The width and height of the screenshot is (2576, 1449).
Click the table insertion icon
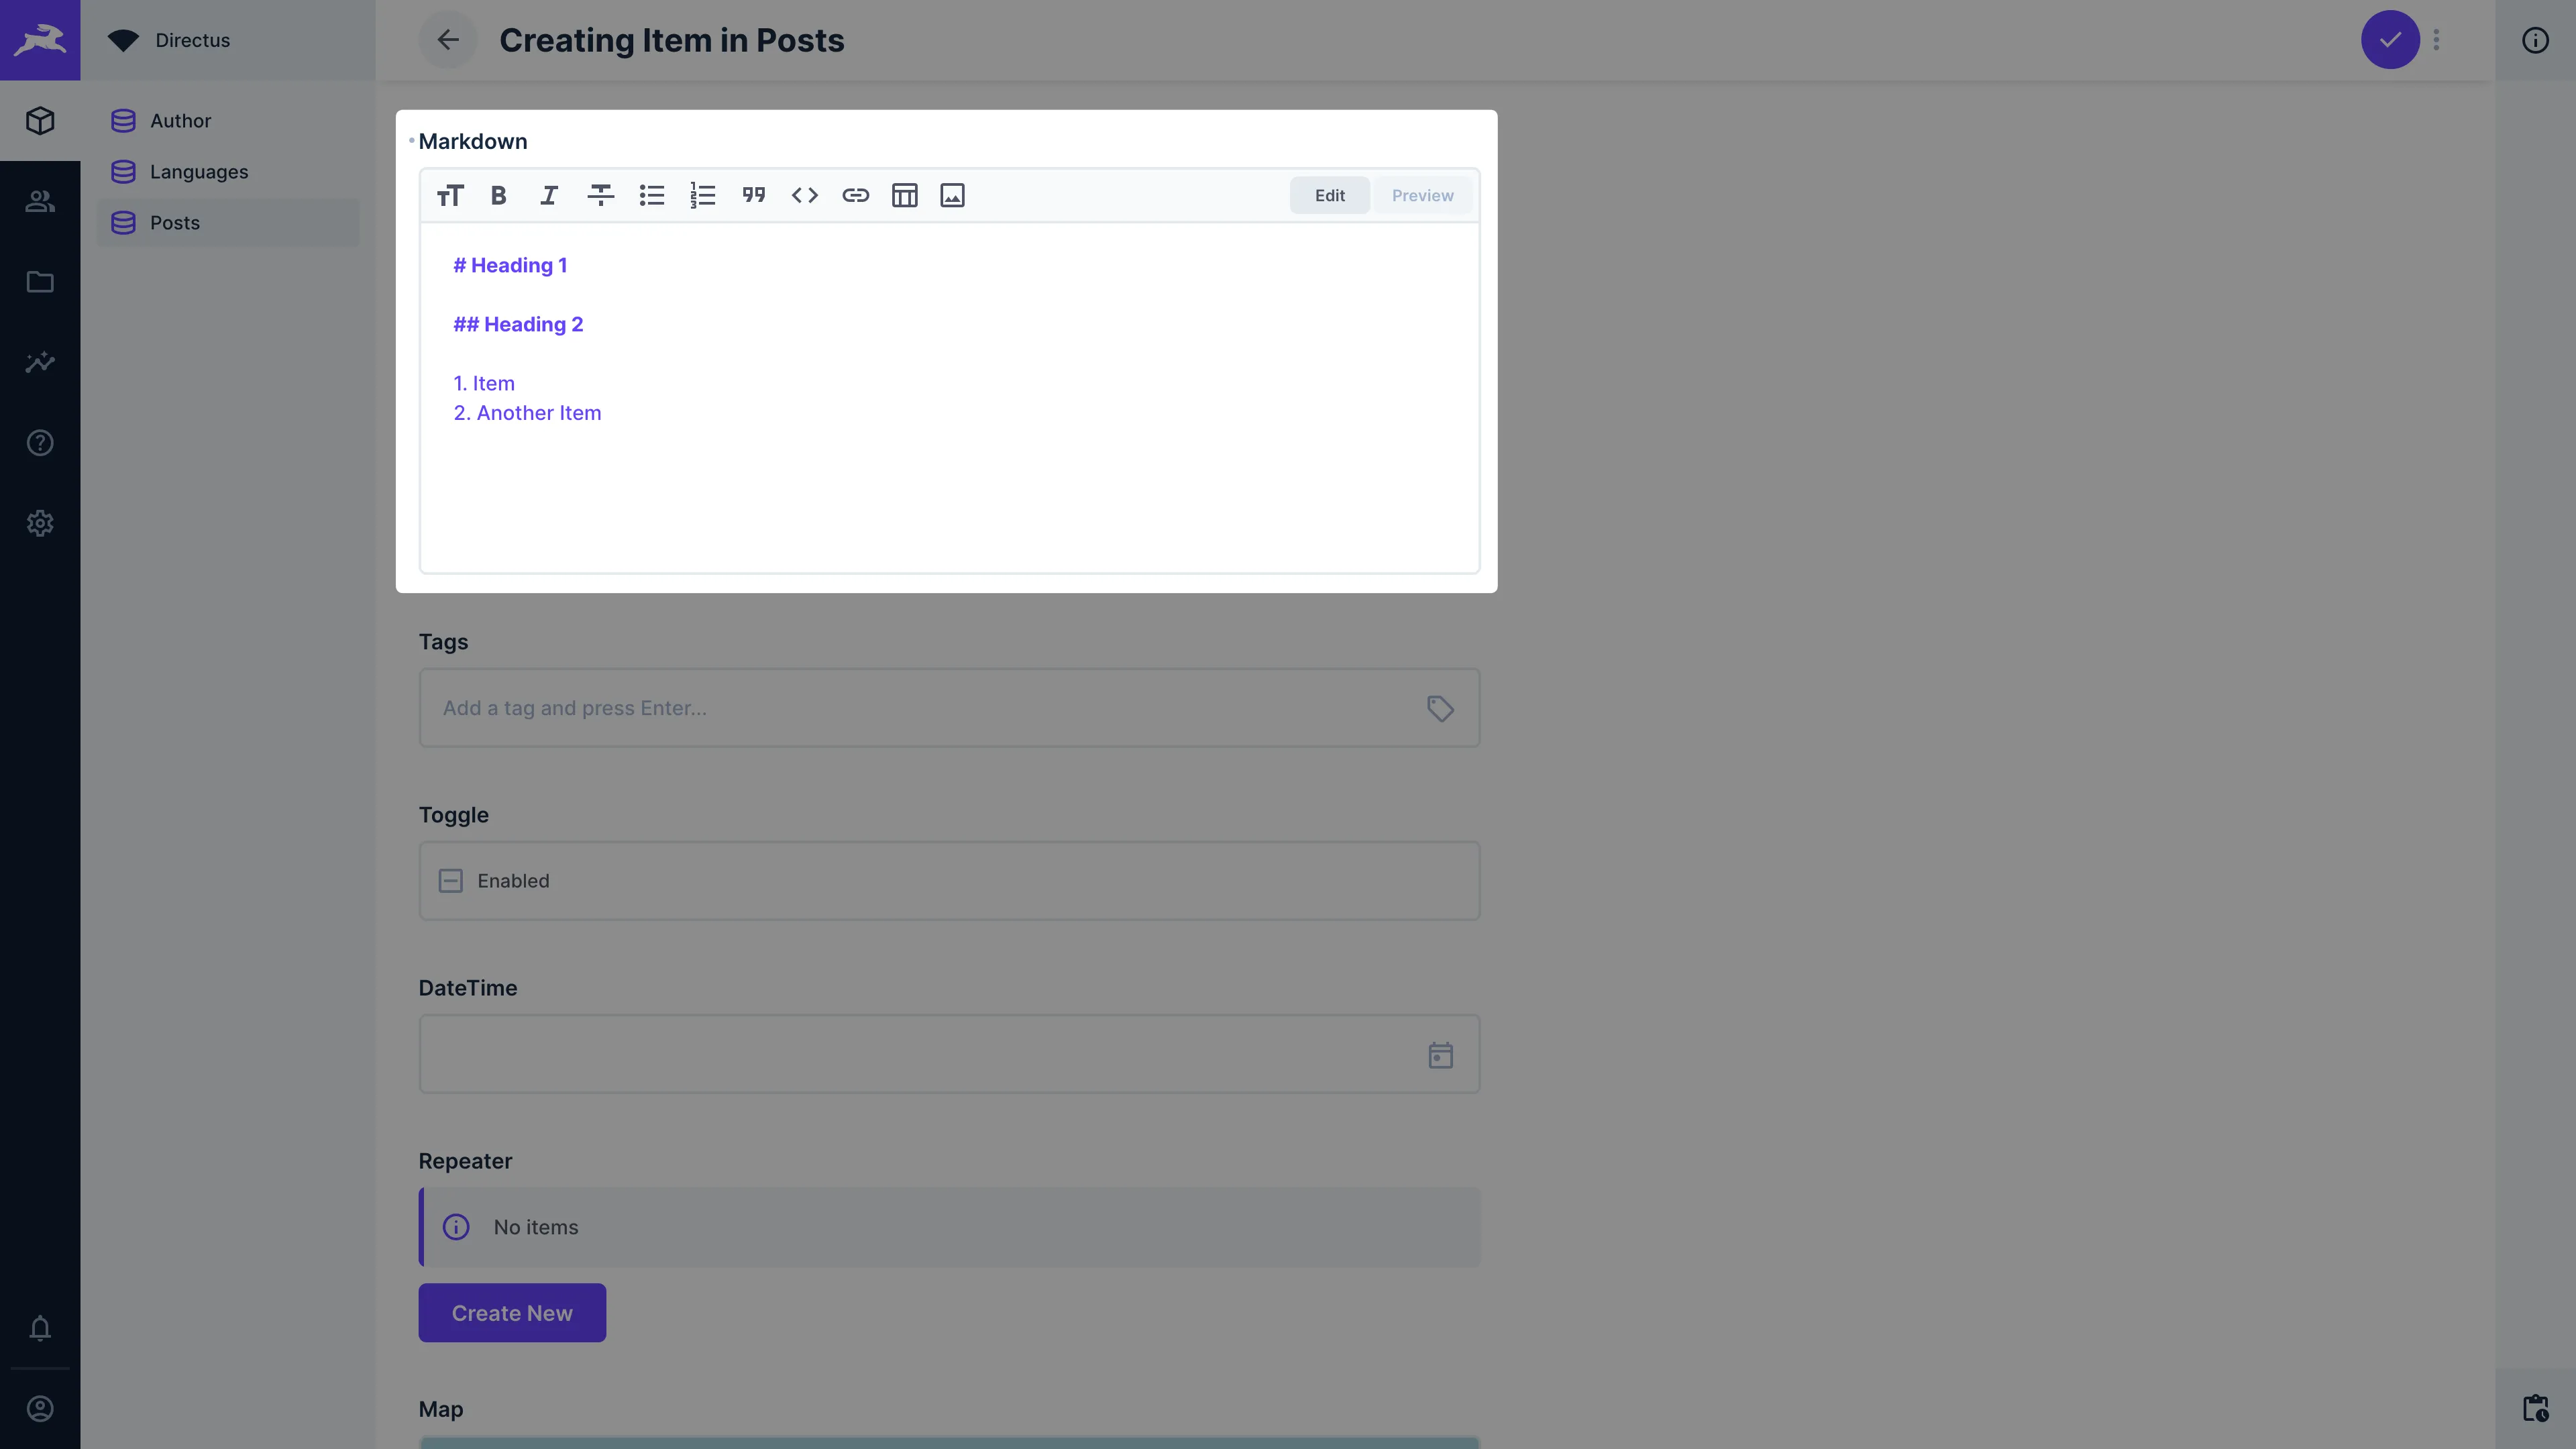tap(906, 195)
